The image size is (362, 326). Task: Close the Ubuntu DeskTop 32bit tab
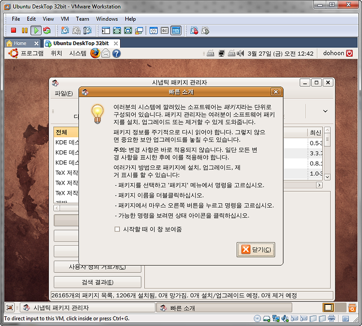coord(116,43)
